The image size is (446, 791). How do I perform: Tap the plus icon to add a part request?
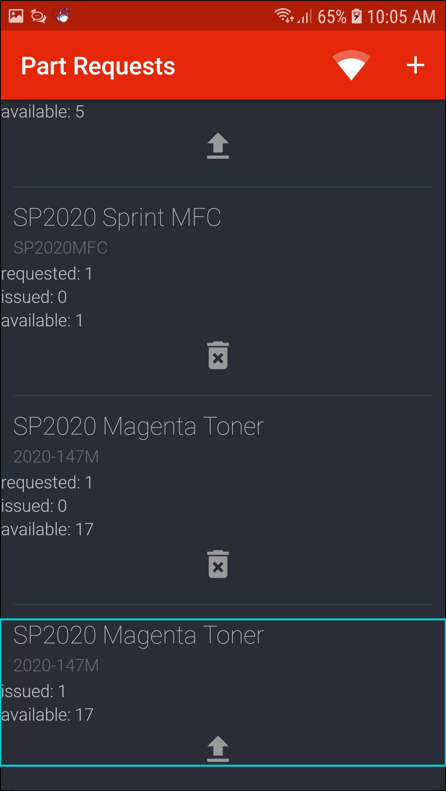coord(415,65)
